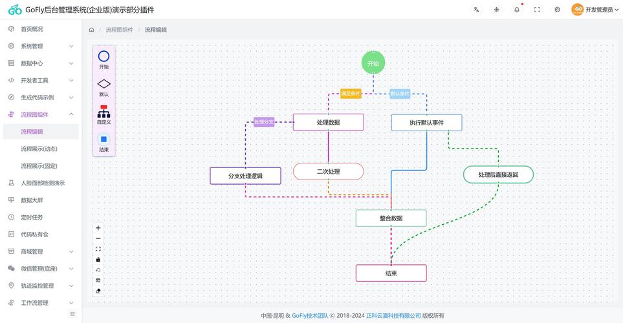Image resolution: width=623 pixels, height=323 pixels.
Task: Select 流程编辑 submenu item
Action: (x=41, y=132)
